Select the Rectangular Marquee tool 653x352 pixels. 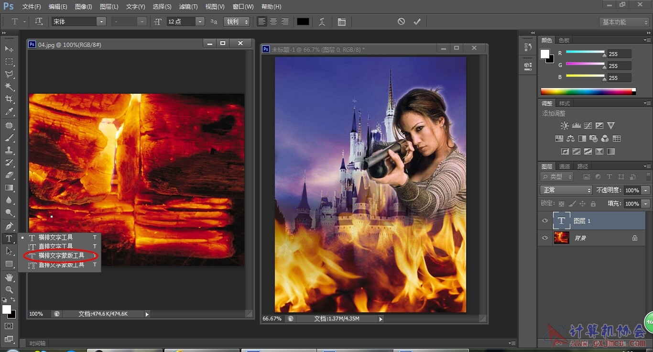pyautogui.click(x=9, y=62)
